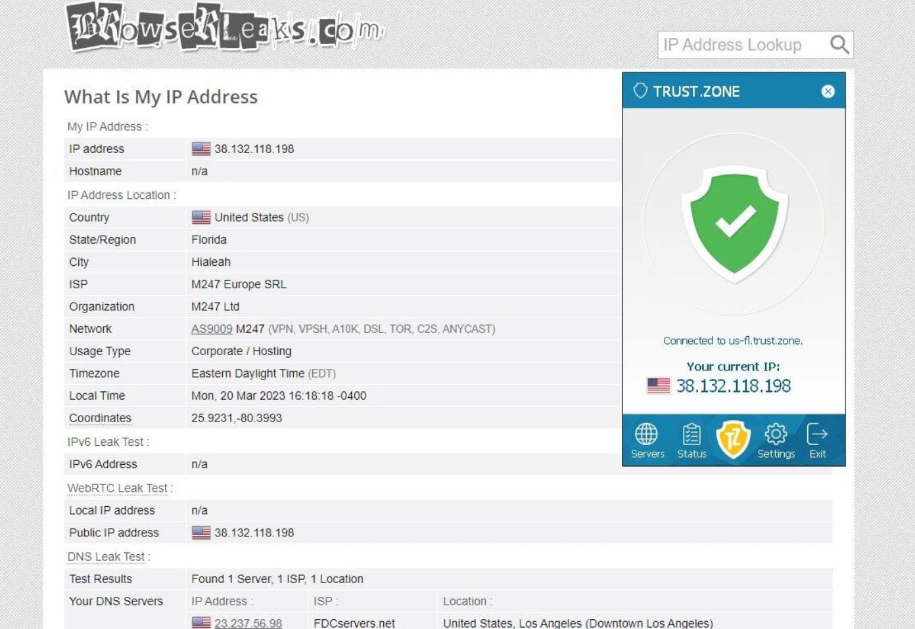
Task: Click the 'M247 Ltd' organization value
Action: pos(216,307)
